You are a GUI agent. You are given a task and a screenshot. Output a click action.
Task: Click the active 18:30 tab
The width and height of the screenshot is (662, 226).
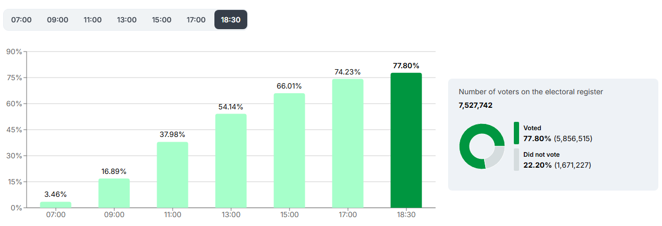click(231, 20)
